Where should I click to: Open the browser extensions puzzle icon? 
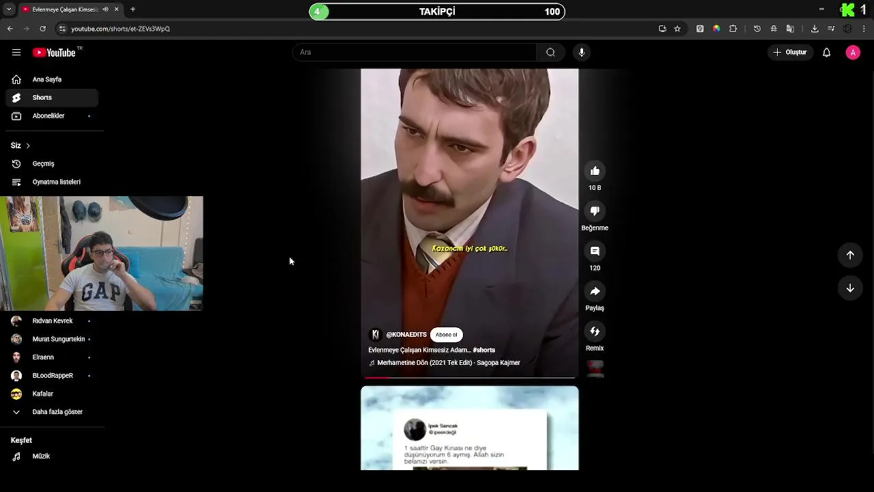[x=733, y=29]
